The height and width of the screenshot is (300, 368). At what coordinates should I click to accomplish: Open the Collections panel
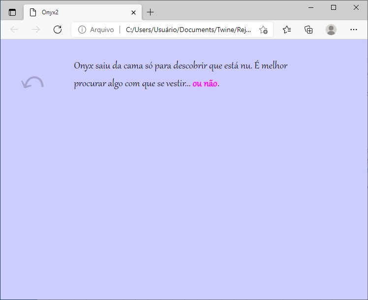[308, 30]
